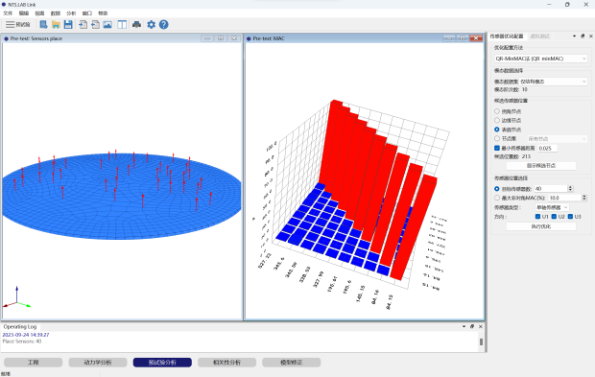Expand the QR-MinMAC method dropdown
This screenshot has height=377, width=595.
pyautogui.click(x=540, y=59)
